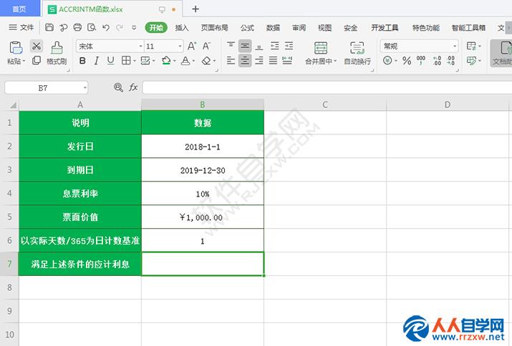
Task: Toggle horizontal center alignment
Action: [245, 60]
